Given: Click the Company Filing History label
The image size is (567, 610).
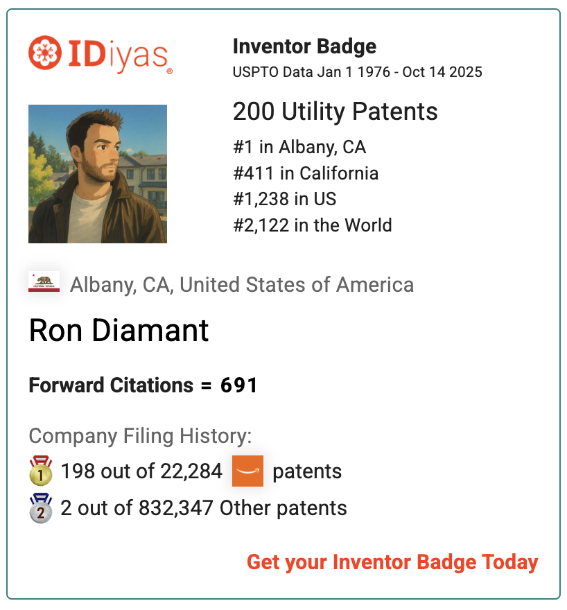Looking at the screenshot, I should click(140, 436).
